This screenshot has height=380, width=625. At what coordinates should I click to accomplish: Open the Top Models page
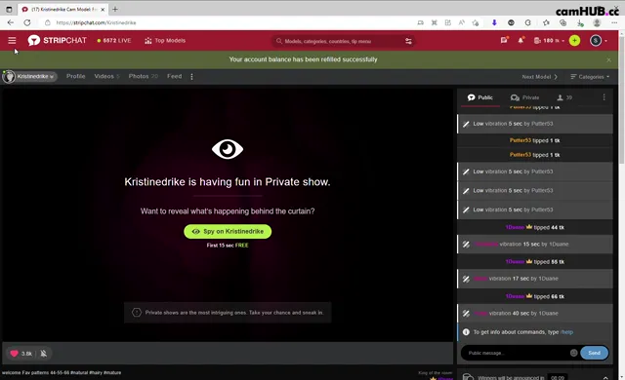click(165, 41)
